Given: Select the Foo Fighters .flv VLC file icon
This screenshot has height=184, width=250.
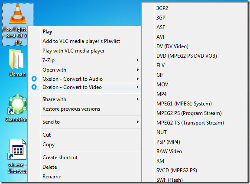Looking at the screenshot, I should coord(17,14).
